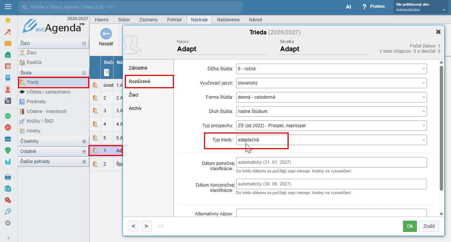
Task: Collapse the Žiaci section
Action: pyautogui.click(x=84, y=44)
